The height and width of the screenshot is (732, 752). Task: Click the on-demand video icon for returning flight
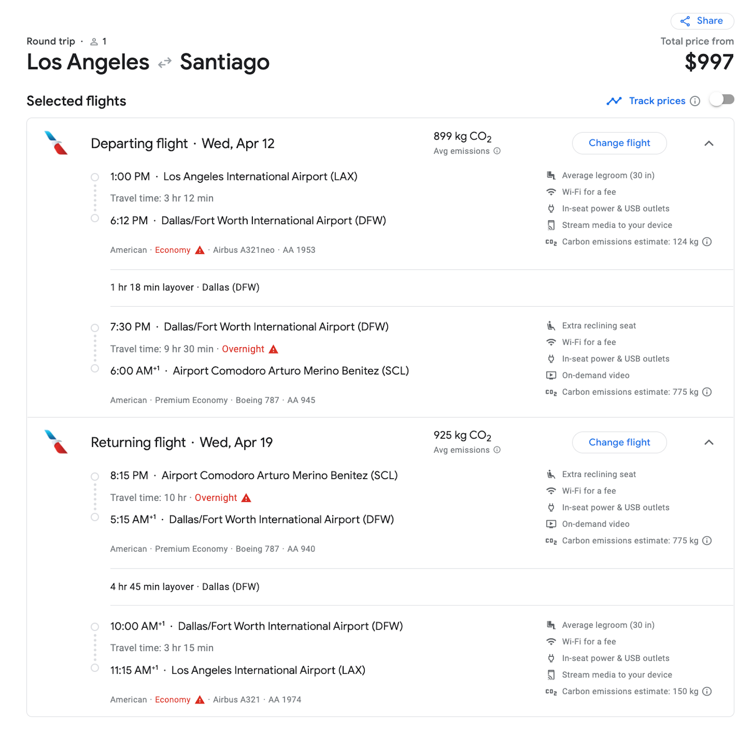pyautogui.click(x=550, y=524)
